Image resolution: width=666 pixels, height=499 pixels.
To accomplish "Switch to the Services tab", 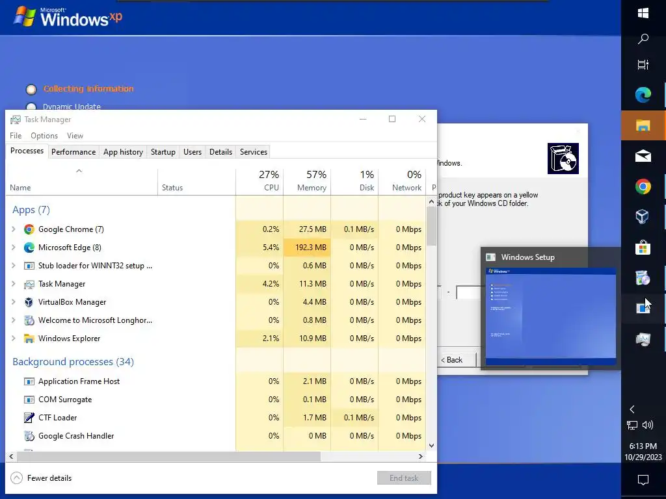I will [254, 152].
